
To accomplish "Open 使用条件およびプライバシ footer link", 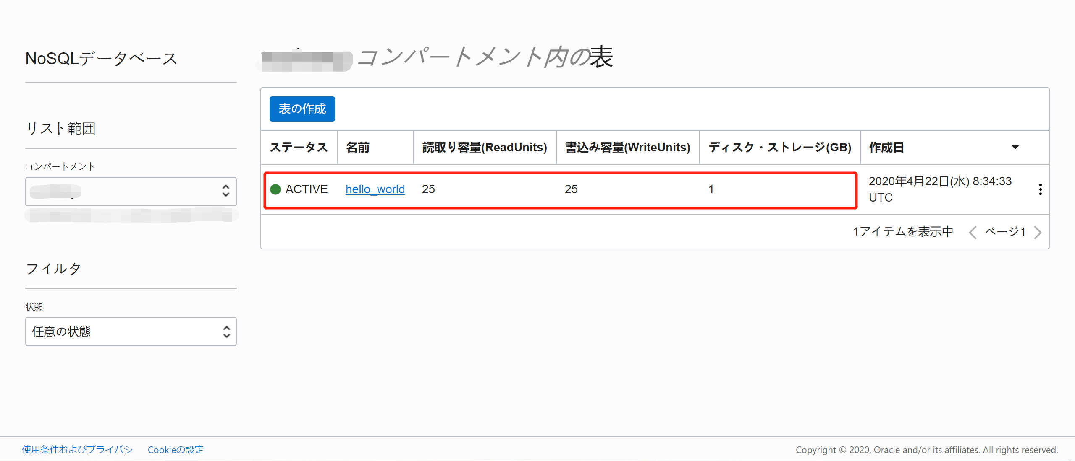I will (x=77, y=450).
